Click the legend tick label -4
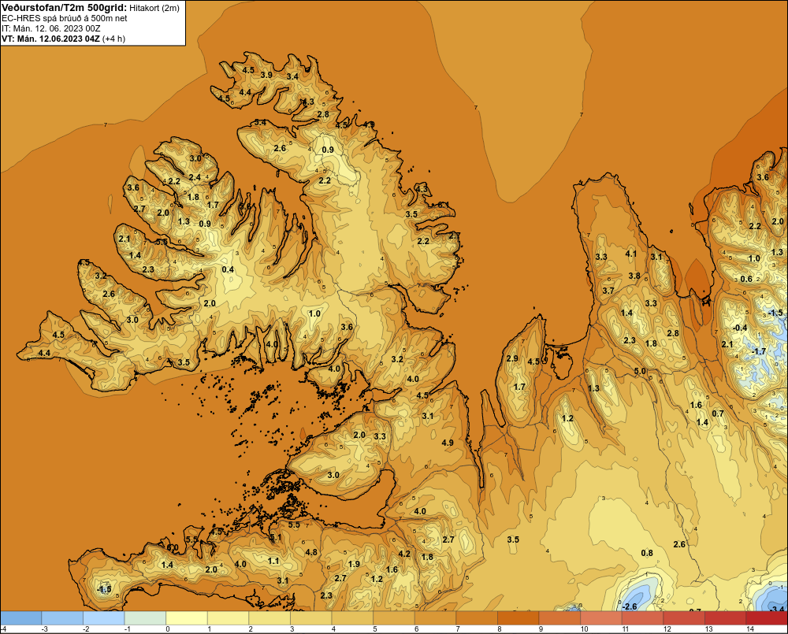Image resolution: width=788 pixels, height=634 pixels. [3, 629]
